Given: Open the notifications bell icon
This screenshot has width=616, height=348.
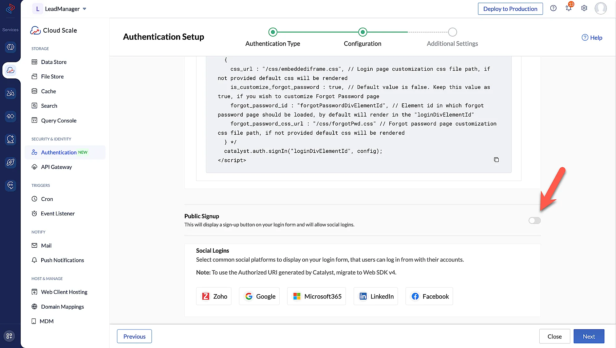Looking at the screenshot, I should [x=569, y=8].
